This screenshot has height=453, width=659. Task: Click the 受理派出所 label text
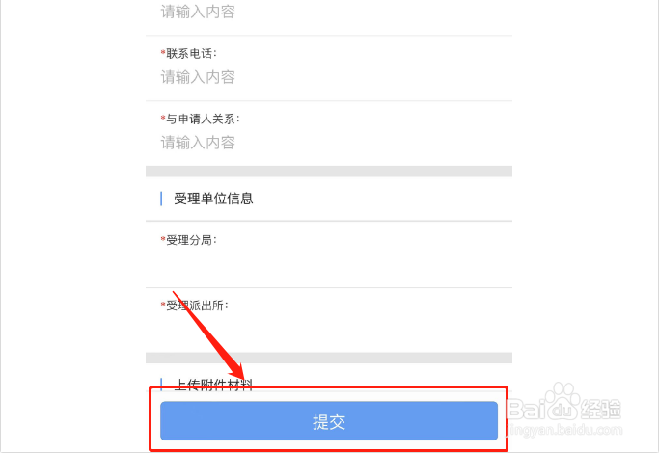click(x=197, y=306)
